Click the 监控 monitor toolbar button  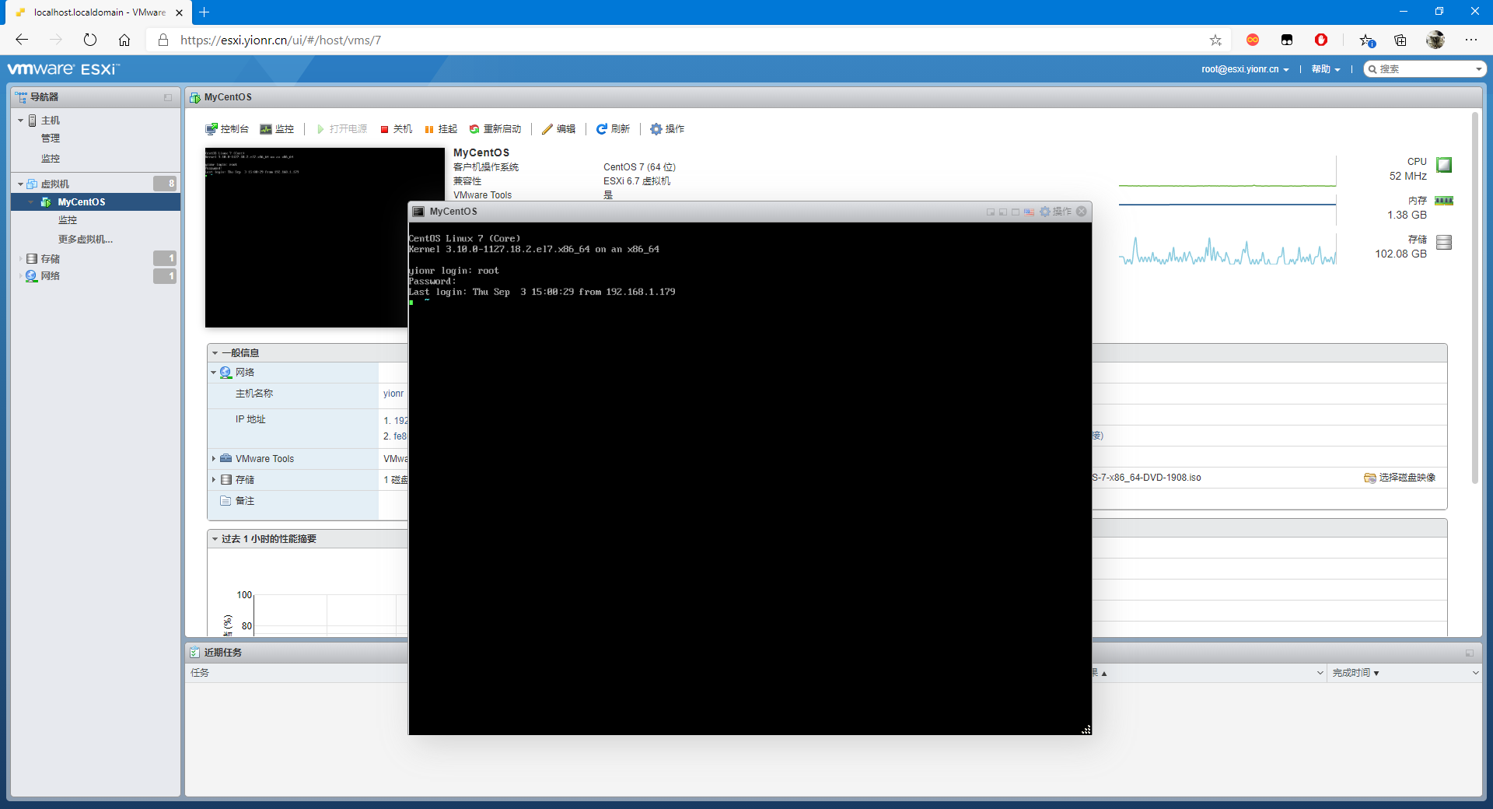pyautogui.click(x=277, y=129)
